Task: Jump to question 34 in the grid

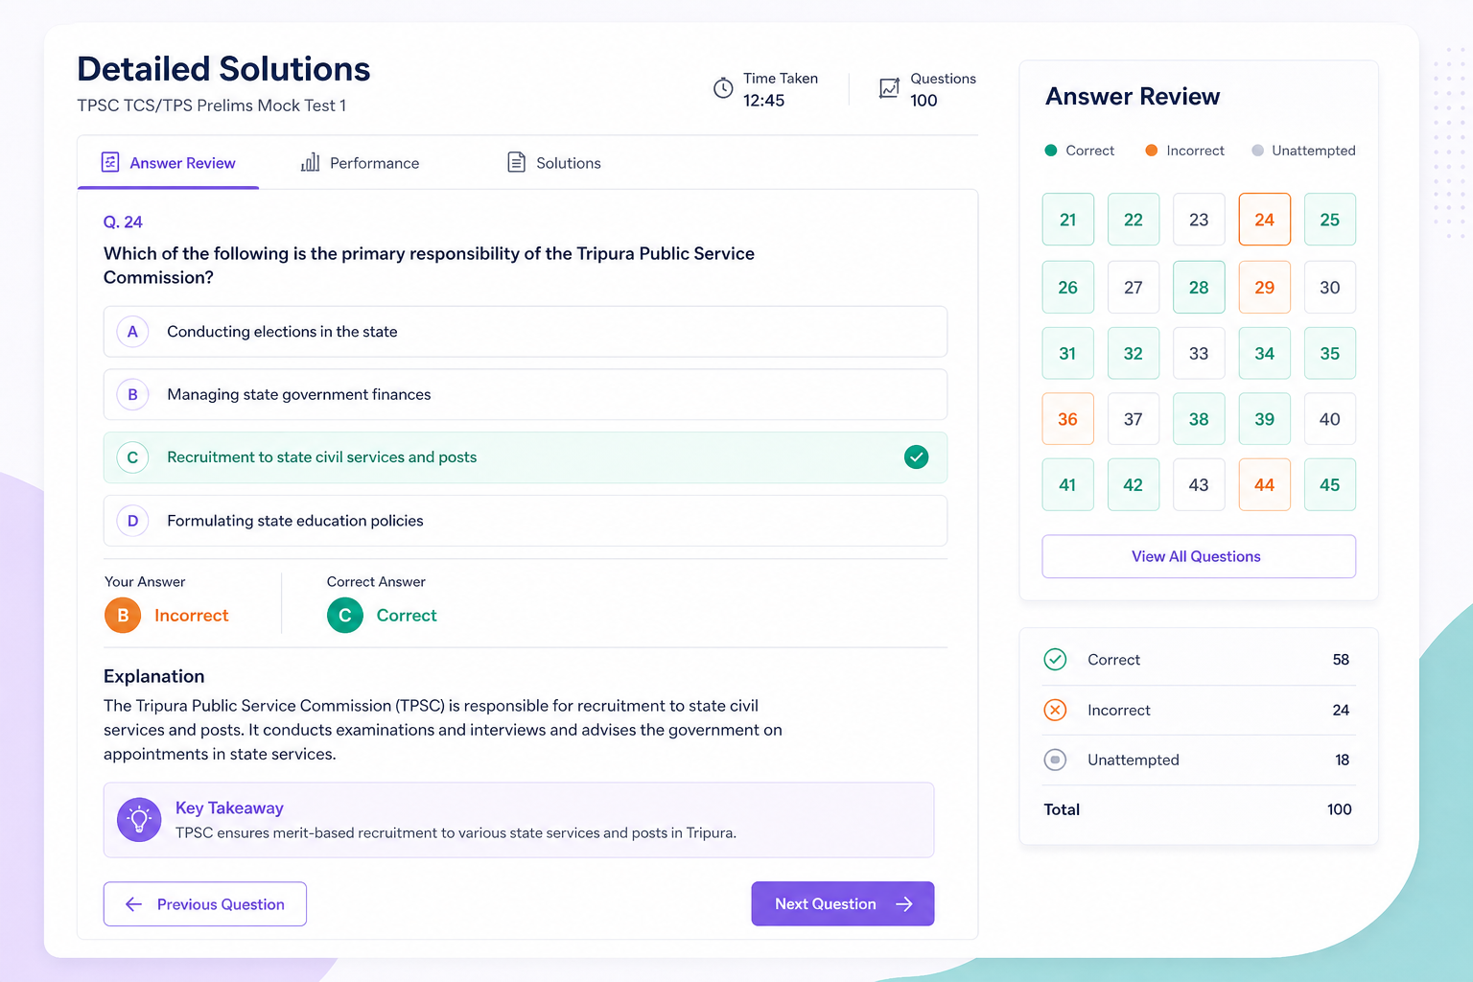Action: 1265,354
